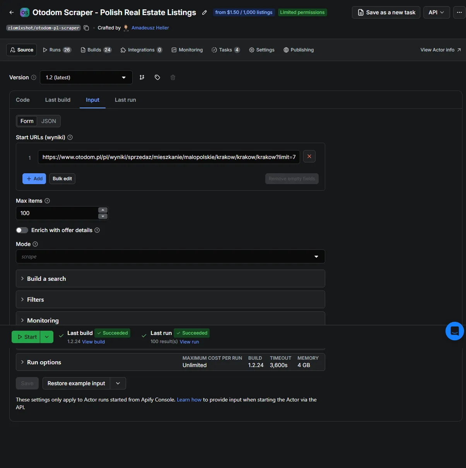
Task: Switch to the Code tab
Action: (23, 100)
